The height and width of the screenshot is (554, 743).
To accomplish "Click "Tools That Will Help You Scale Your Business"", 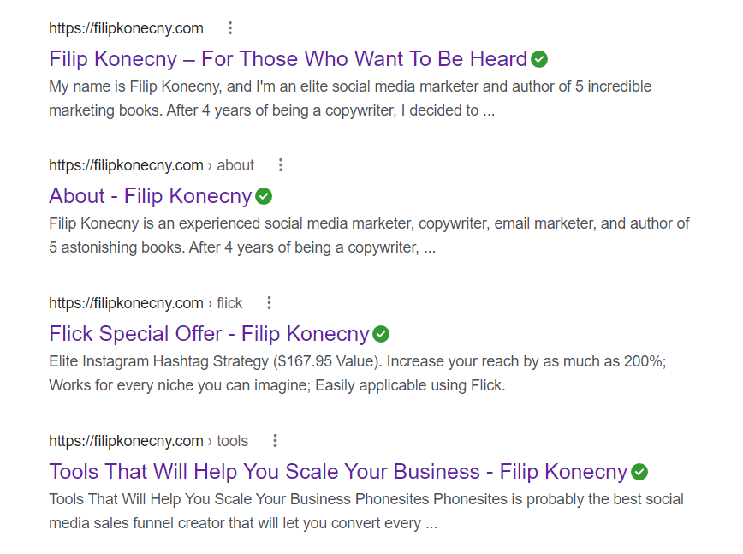I will point(334,471).
